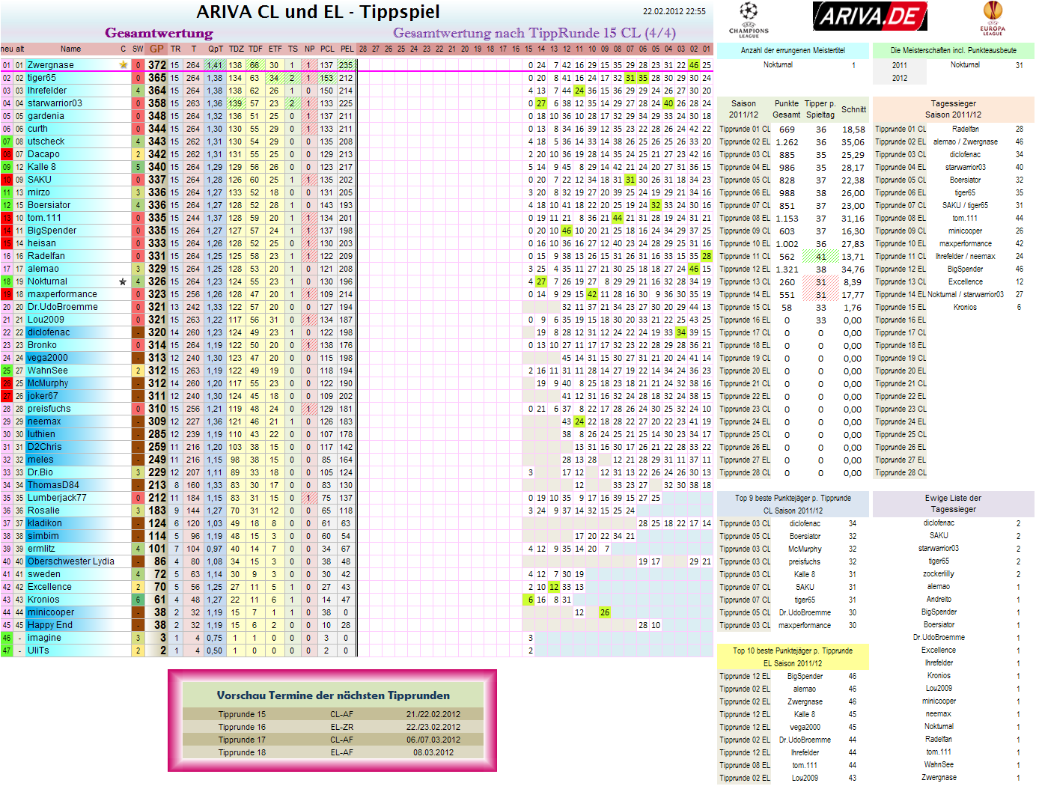The width and height of the screenshot is (1039, 789).
Task: Click 'Andreito' in the Ewige Liste
Action: pos(939,599)
